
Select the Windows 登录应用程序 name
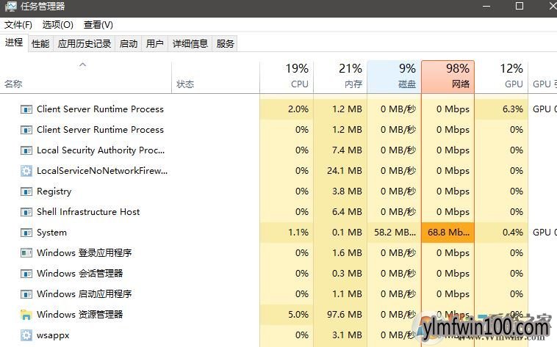(x=85, y=253)
